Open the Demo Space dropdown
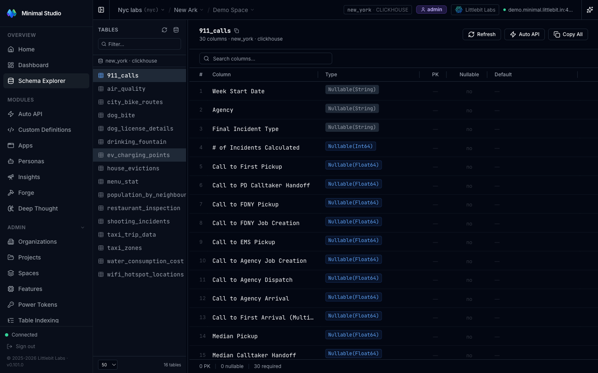 tap(233, 10)
